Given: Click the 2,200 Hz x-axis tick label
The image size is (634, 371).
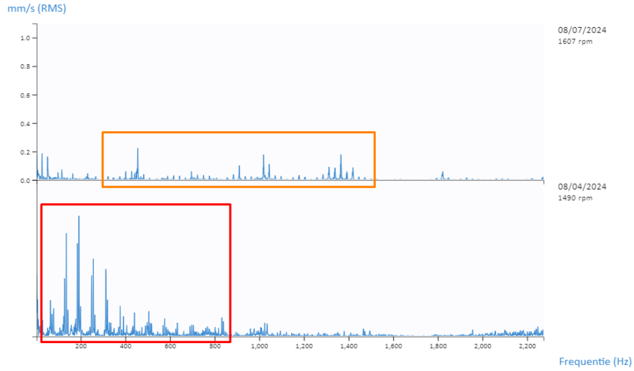Looking at the screenshot, I should coord(527,346).
